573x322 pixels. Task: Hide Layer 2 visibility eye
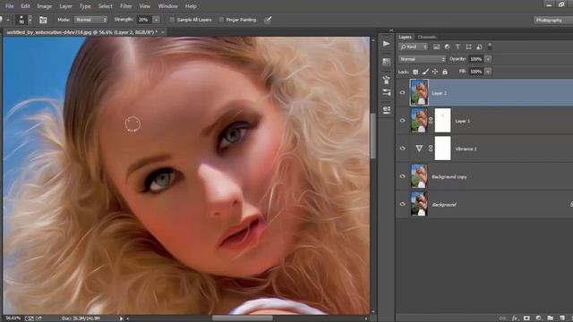click(x=402, y=93)
